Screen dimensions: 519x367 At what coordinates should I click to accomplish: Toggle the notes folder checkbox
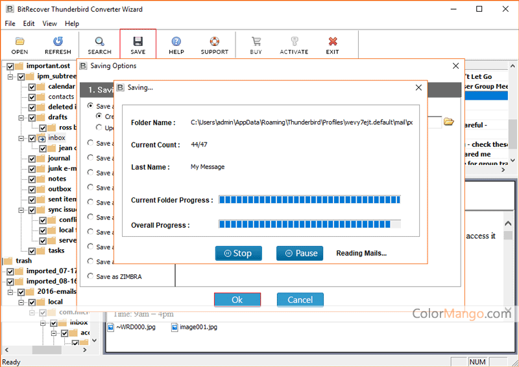(x=32, y=179)
